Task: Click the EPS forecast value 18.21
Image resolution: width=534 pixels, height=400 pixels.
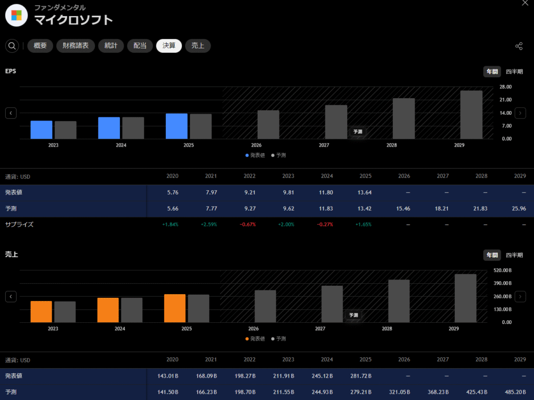Action: (x=441, y=209)
